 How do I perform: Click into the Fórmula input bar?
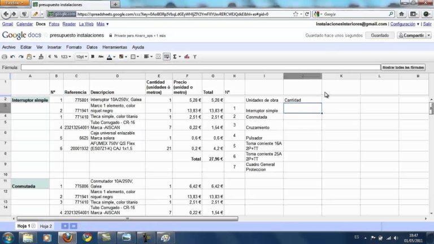(x=201, y=68)
